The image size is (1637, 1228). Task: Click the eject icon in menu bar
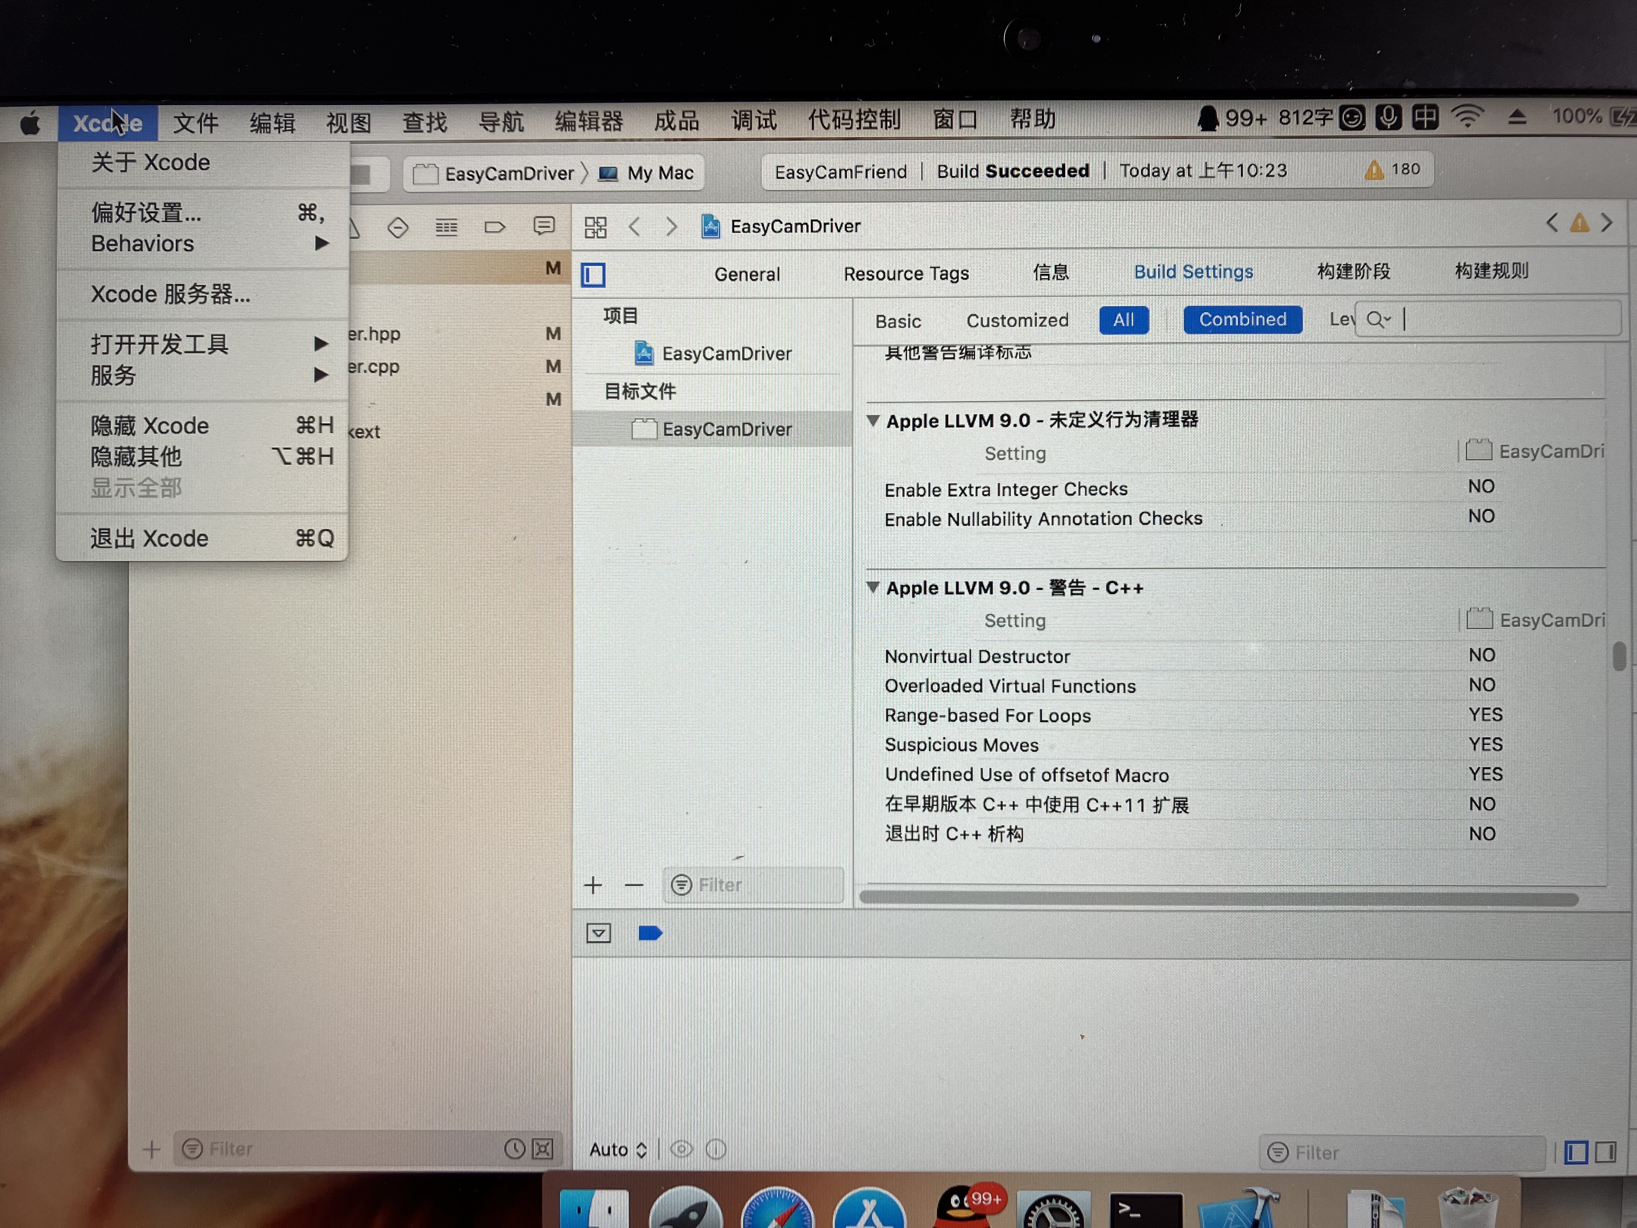(1518, 116)
